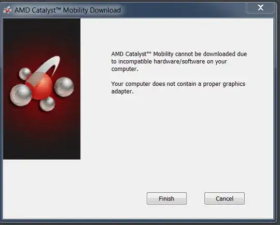280x225 pixels.
Task: Cancel the Catalyst Mobility download
Action: (225, 198)
